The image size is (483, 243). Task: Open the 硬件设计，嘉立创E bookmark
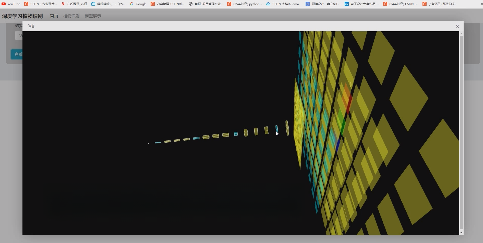(323, 4)
